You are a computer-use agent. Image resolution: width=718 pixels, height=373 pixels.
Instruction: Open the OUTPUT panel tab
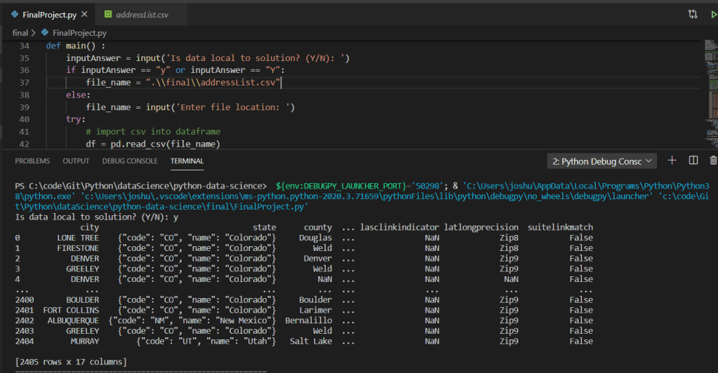pos(76,161)
